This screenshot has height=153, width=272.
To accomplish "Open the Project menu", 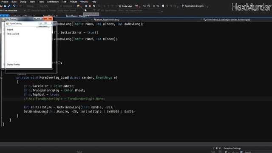I will (x=5, y=2).
